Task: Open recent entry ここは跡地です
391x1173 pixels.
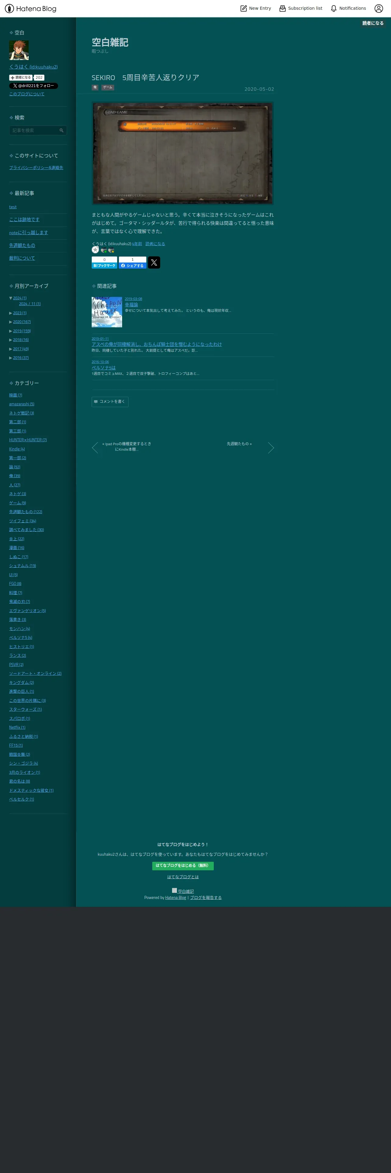Action: tap(24, 220)
